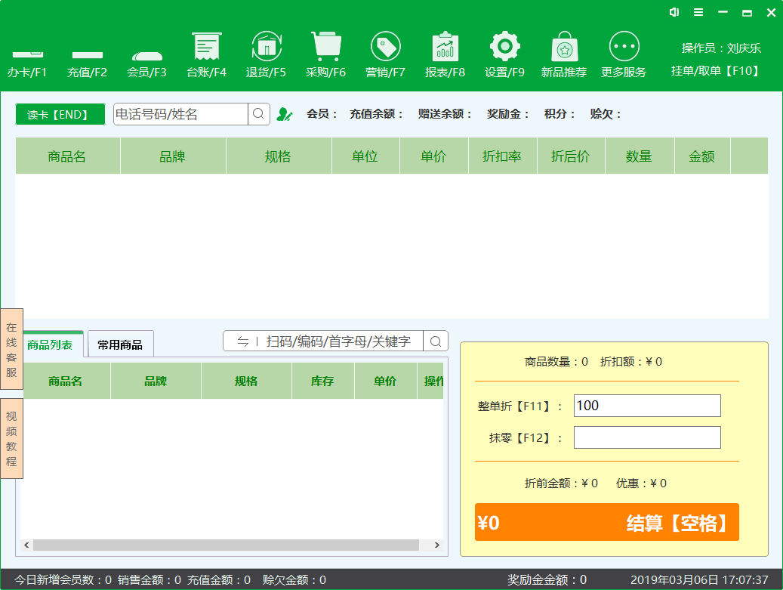The width and height of the screenshot is (783, 590).
Task: Click the 数量 column header
Action: [640, 156]
